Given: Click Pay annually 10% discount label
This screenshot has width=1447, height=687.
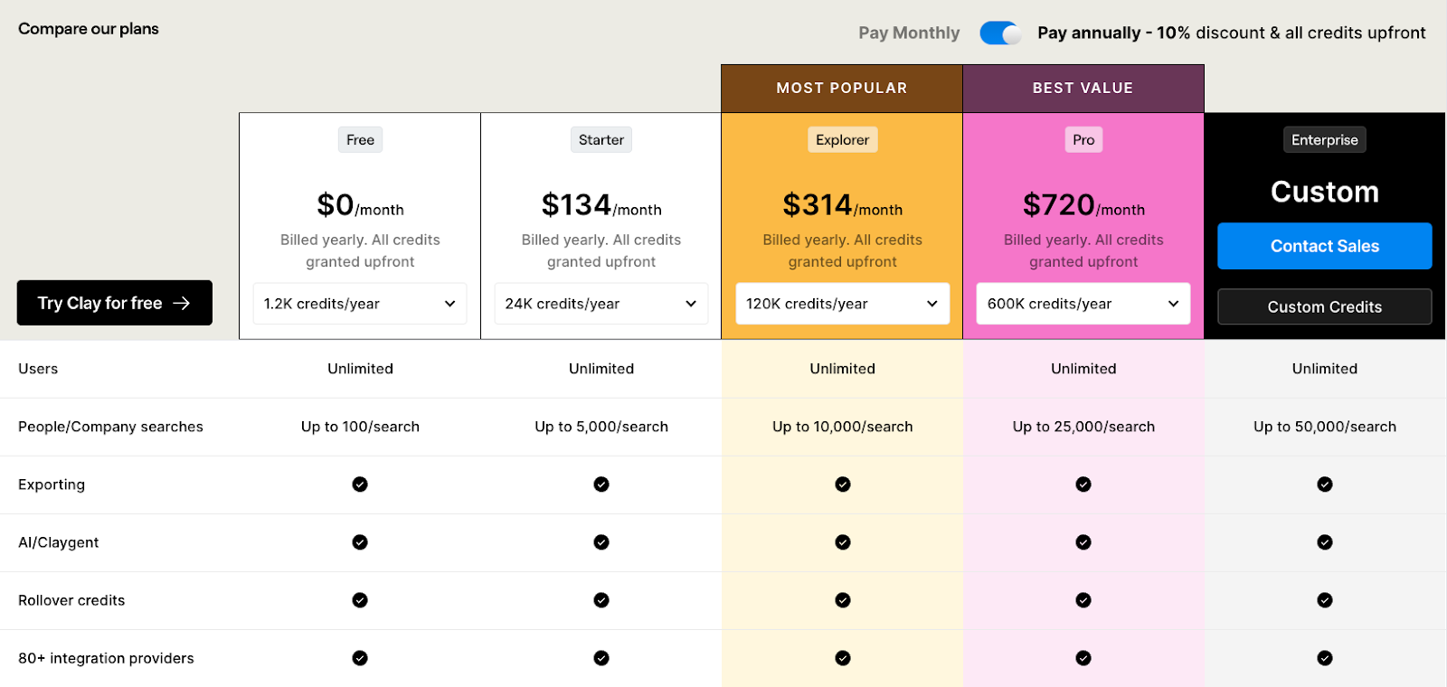Looking at the screenshot, I should (1231, 33).
